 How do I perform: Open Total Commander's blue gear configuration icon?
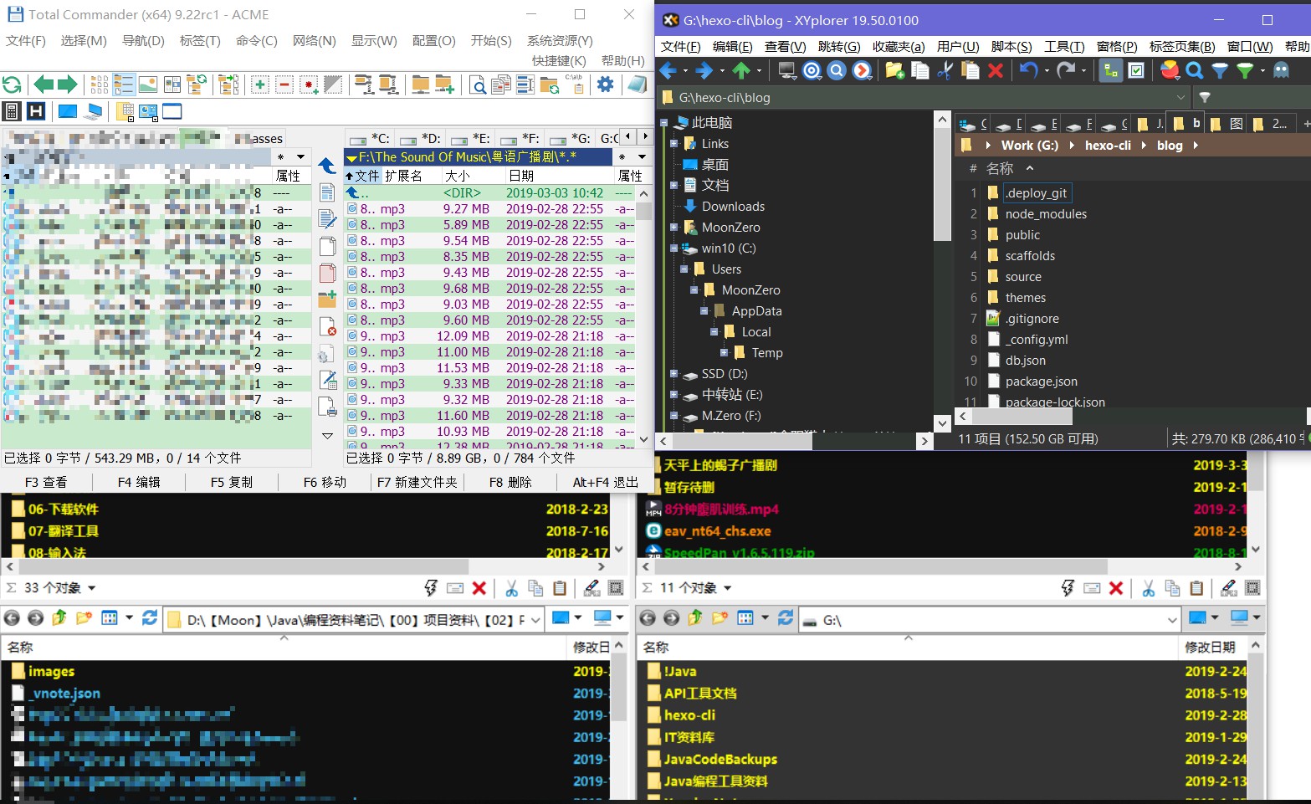pyautogui.click(x=605, y=84)
